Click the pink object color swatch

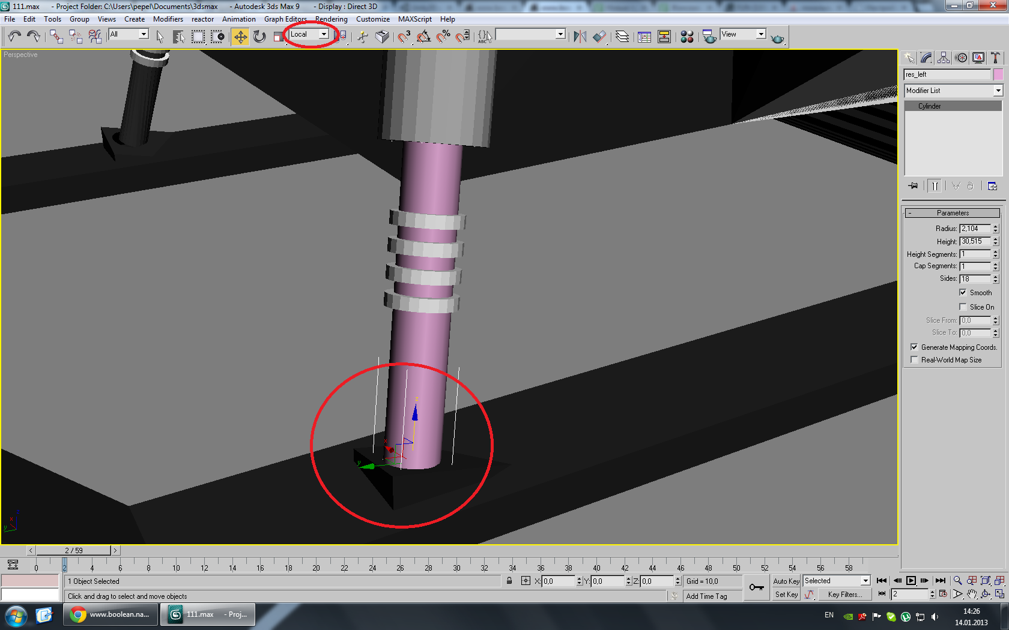pos(998,74)
